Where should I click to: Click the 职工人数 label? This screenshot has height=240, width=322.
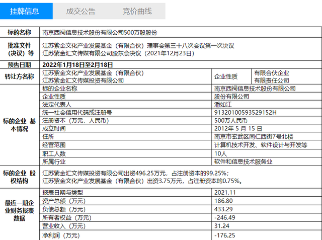pos(54,153)
